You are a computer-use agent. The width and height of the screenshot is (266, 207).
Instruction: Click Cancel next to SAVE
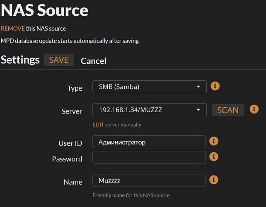pos(94,61)
